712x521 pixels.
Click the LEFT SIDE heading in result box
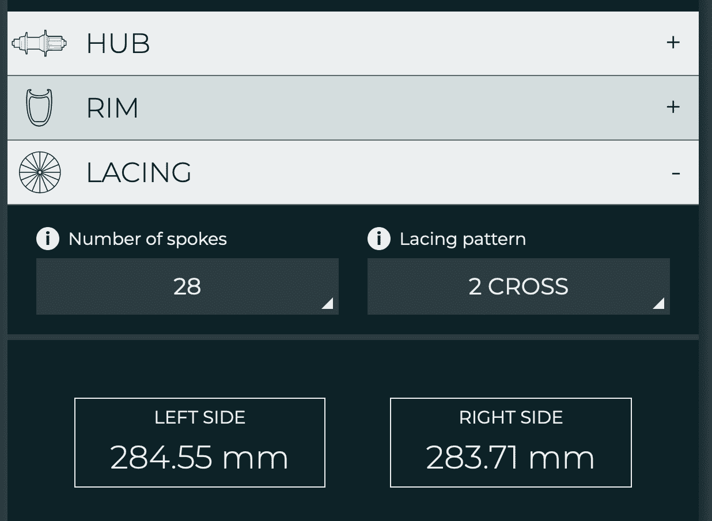click(200, 417)
